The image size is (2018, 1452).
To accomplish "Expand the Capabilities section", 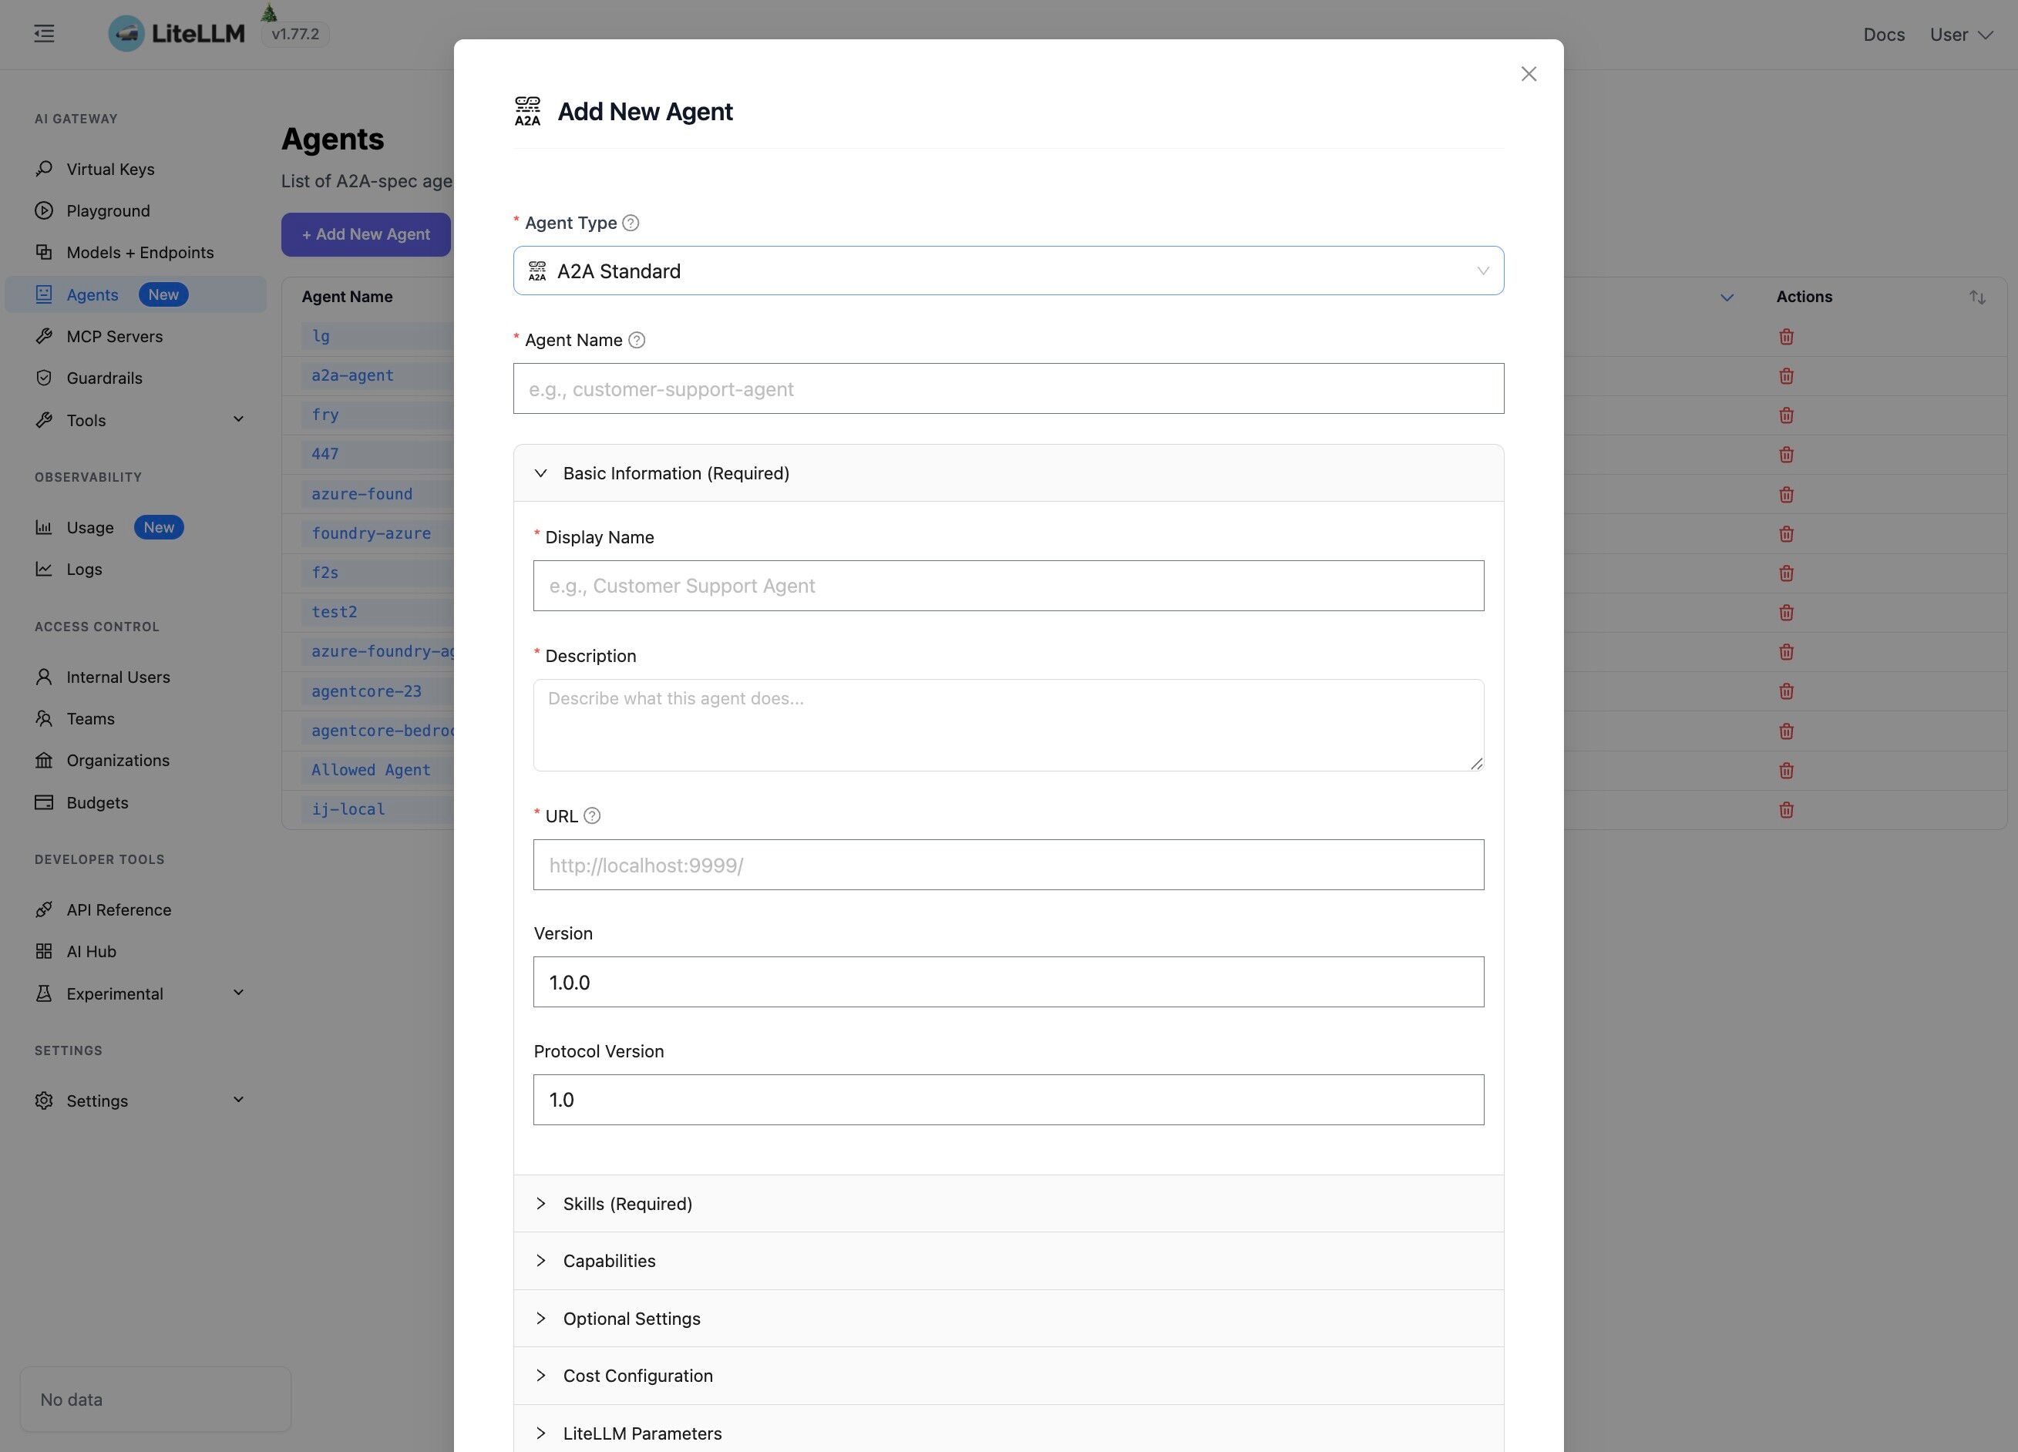I will point(609,1261).
